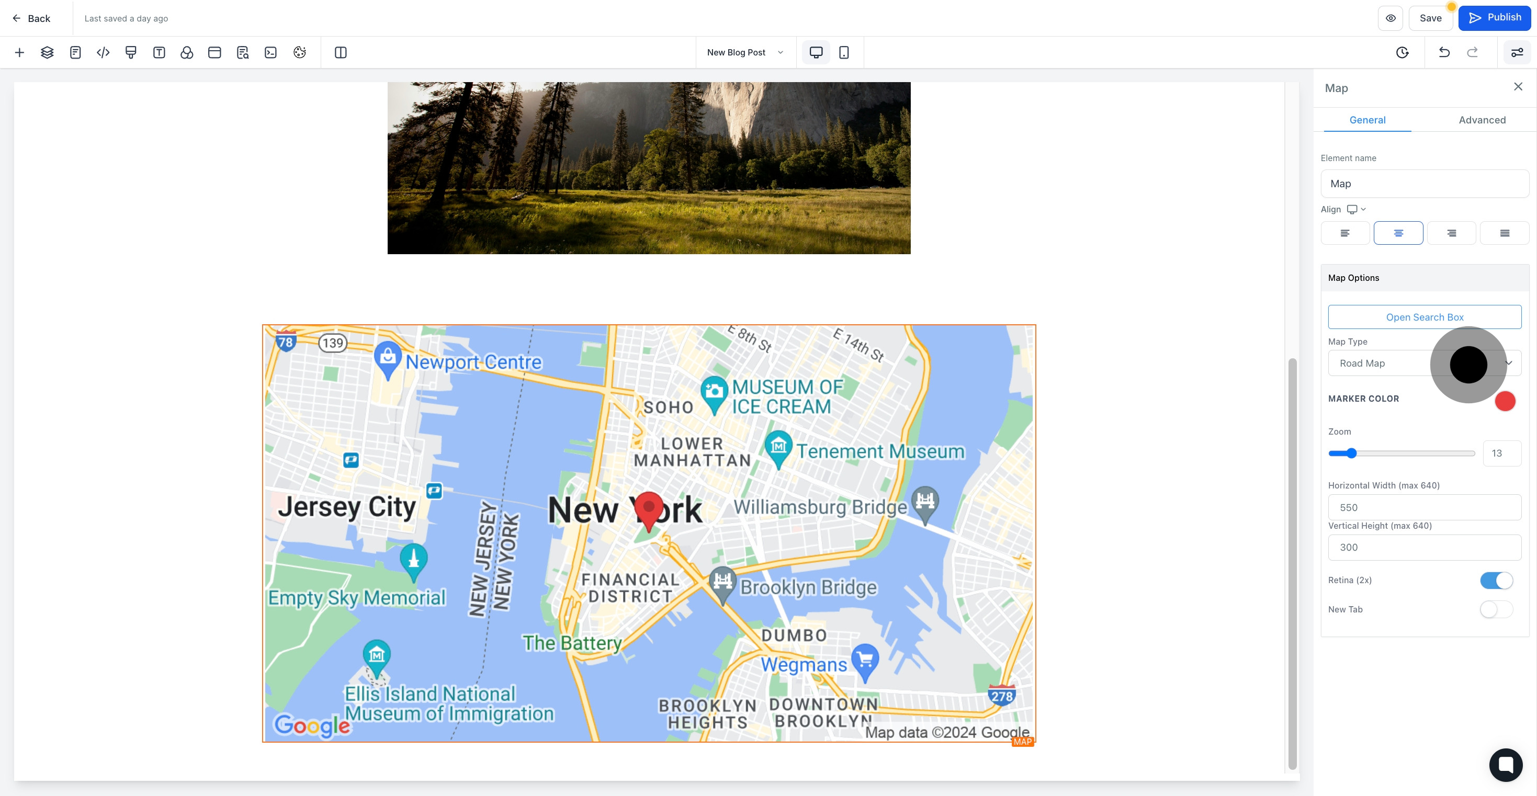Open the popup window icon
The image size is (1537, 796).
215,52
